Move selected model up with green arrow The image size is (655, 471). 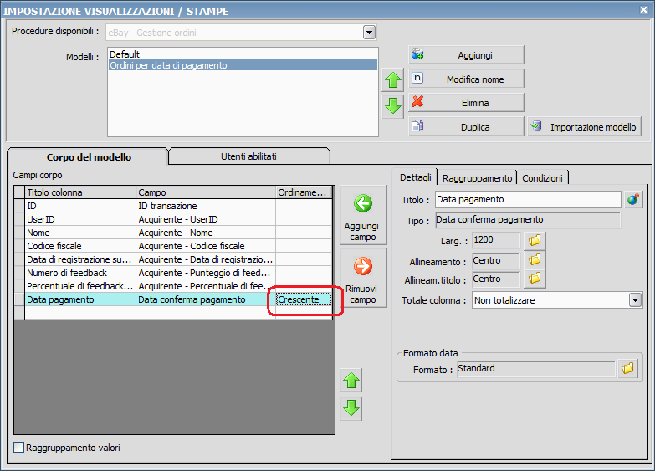392,79
